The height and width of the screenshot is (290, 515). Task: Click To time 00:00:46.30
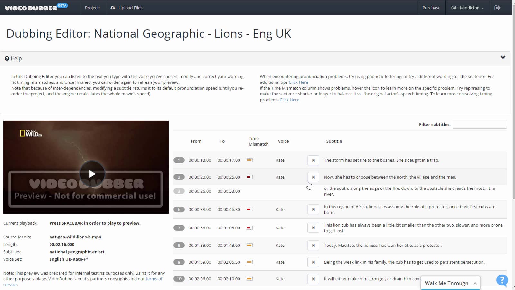(x=229, y=209)
